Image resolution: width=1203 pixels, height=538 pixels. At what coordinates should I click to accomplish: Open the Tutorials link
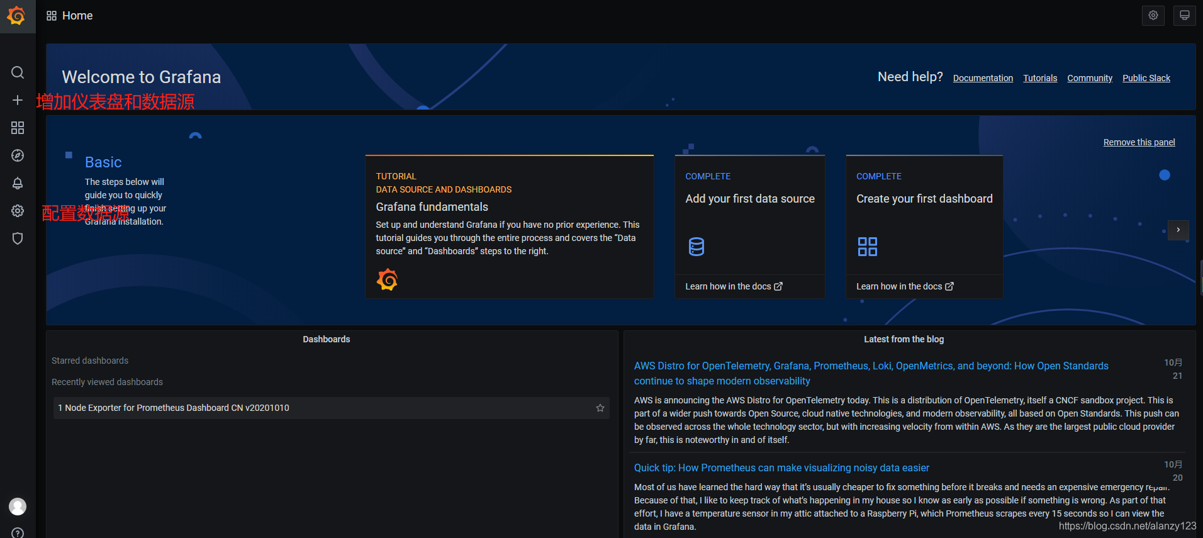(1040, 78)
